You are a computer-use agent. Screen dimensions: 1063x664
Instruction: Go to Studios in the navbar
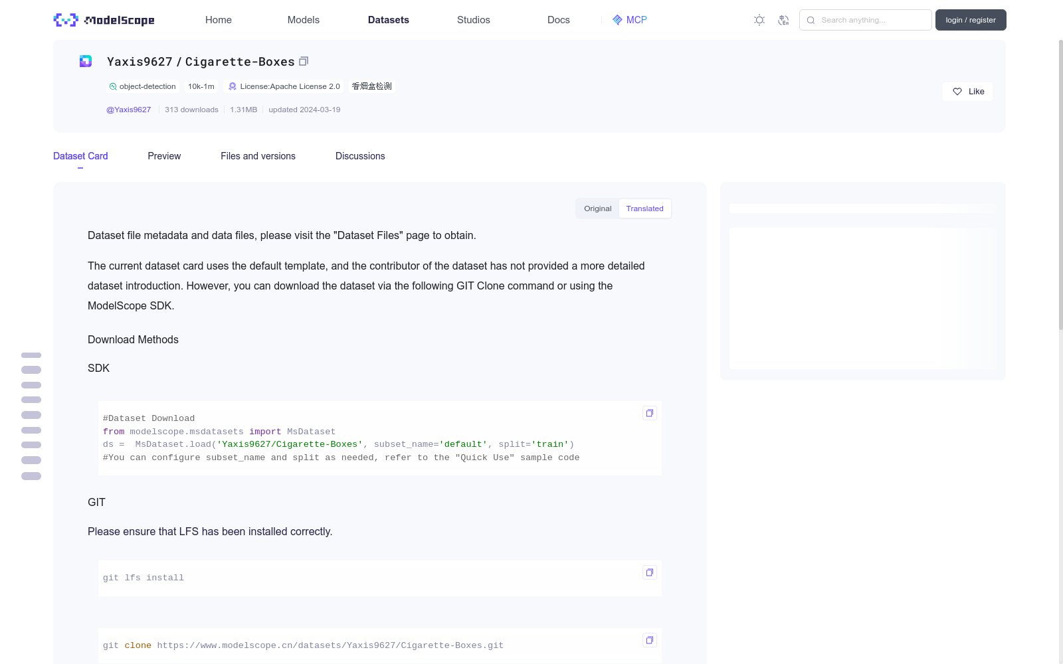click(x=474, y=20)
